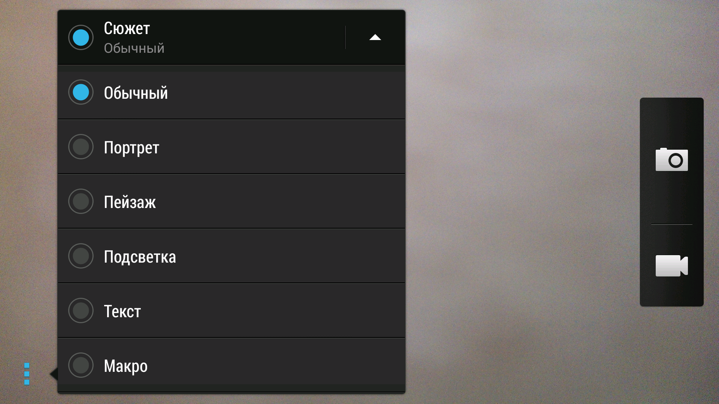Choose the Пейзаж scene label
This screenshot has width=719, height=404.
coord(130,202)
